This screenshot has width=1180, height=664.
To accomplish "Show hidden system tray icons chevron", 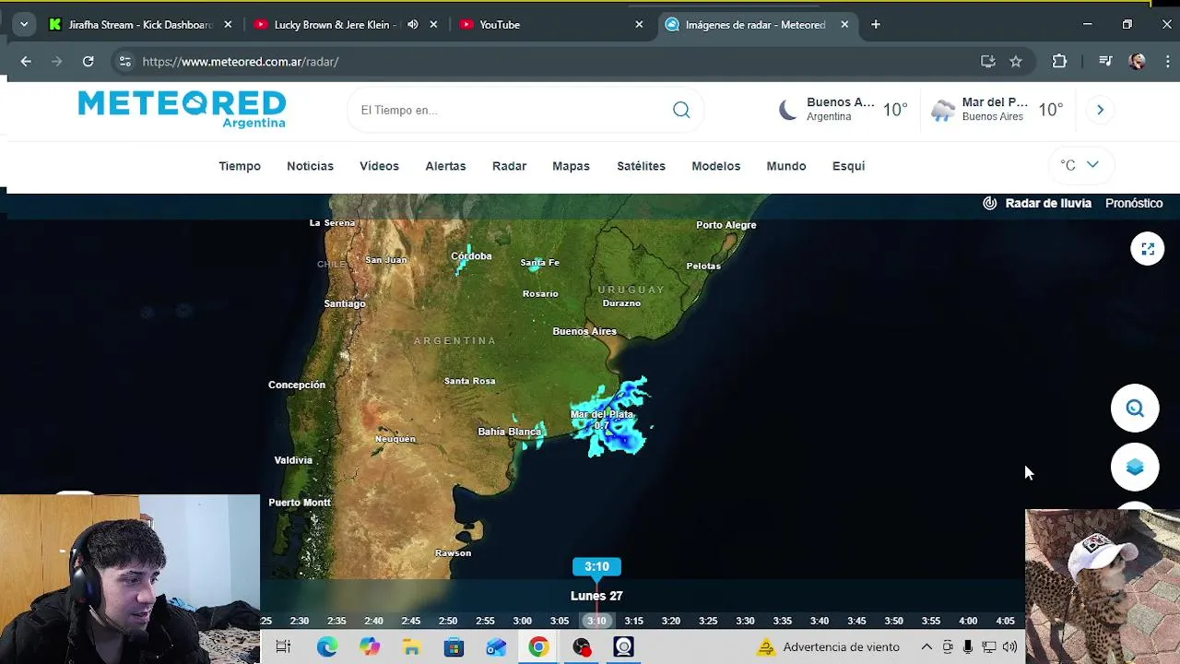I will point(926,647).
